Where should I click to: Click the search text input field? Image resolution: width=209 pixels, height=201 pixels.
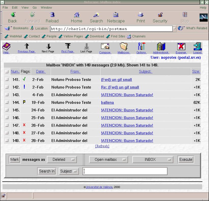pos(125,171)
